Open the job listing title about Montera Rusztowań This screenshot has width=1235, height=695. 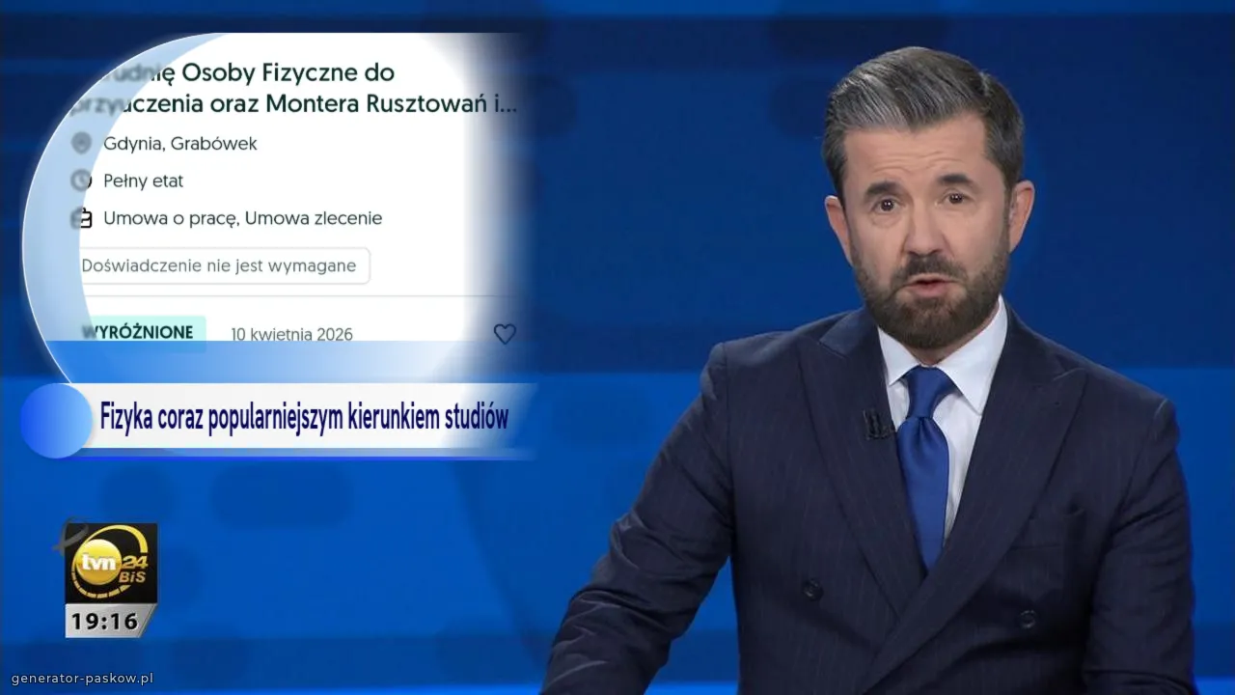coord(299,88)
